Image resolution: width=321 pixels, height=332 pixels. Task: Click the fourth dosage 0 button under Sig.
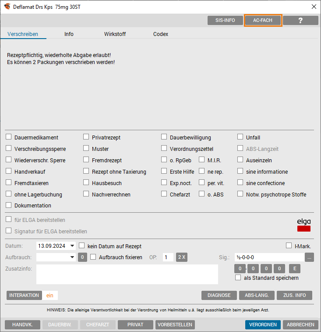279,269
